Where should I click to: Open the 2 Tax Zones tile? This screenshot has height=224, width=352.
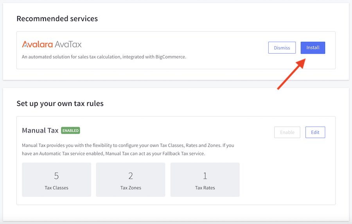coord(131,180)
